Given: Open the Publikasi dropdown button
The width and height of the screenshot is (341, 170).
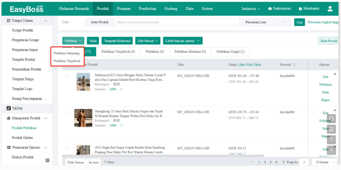Looking at the screenshot, I should 73,41.
